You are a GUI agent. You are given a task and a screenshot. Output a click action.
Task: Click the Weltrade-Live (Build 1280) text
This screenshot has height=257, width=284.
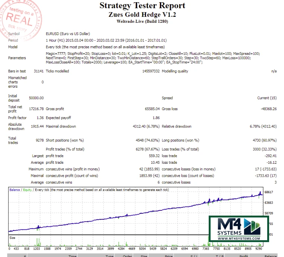[x=142, y=22]
